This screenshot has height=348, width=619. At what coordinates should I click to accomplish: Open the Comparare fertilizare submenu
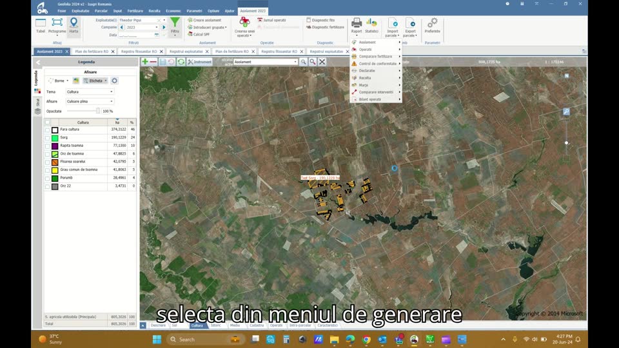click(x=376, y=57)
